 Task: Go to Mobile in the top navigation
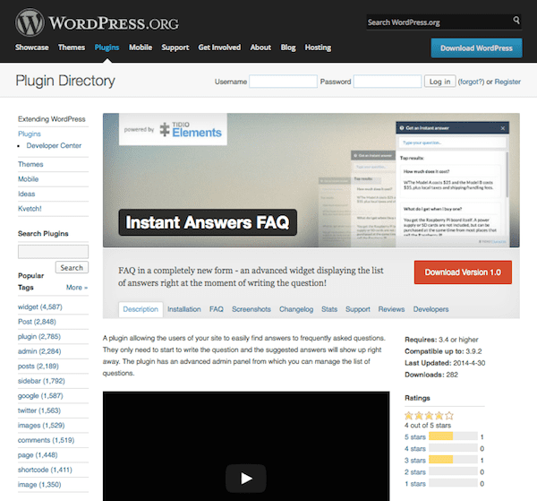141,48
